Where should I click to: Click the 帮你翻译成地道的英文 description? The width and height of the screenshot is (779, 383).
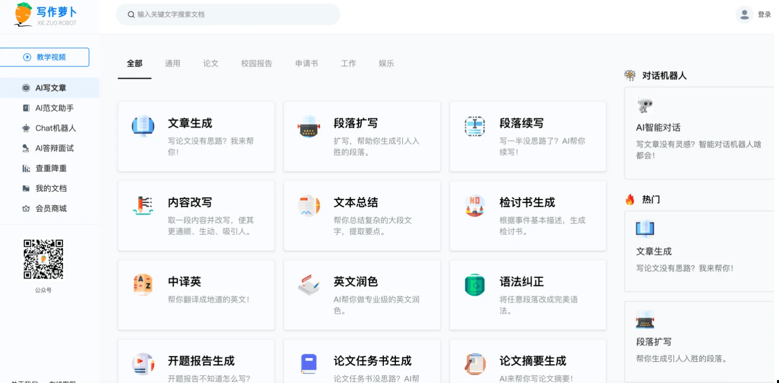(x=209, y=299)
